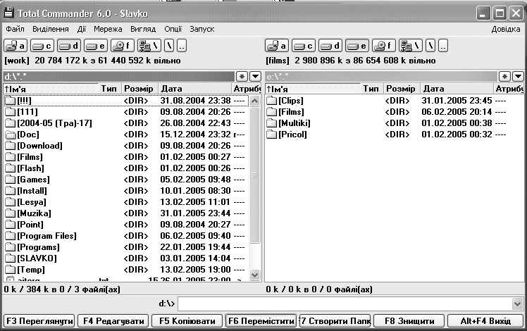
Task: Open the Дії menu
Action: [x=82, y=30]
